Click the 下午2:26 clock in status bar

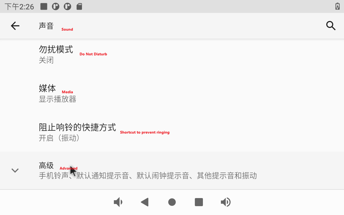pyautogui.click(x=19, y=6)
